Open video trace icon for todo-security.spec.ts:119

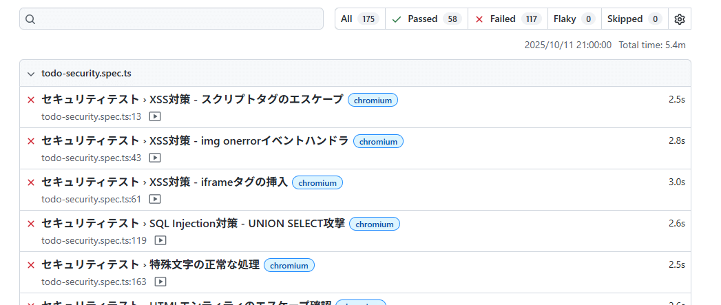click(160, 241)
